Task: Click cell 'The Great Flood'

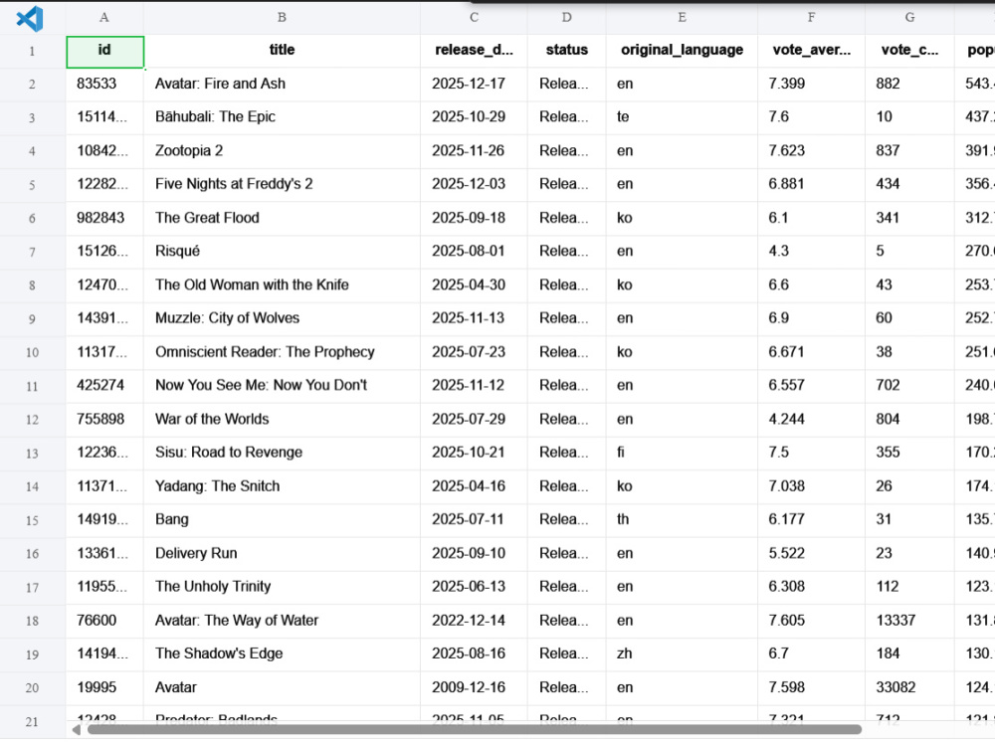Action: (282, 218)
